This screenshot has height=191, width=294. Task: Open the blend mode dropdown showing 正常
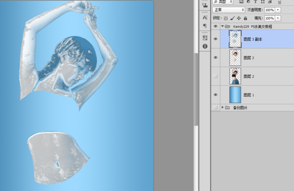pyautogui.click(x=229, y=10)
